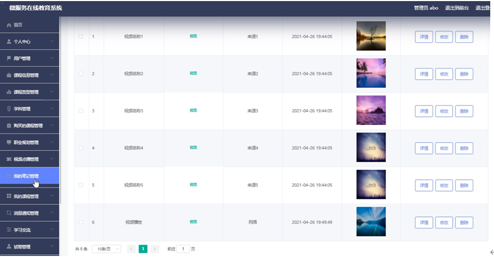The width and height of the screenshot is (494, 257).
Task: Go to the previous page with the left arrow
Action: [131, 249]
